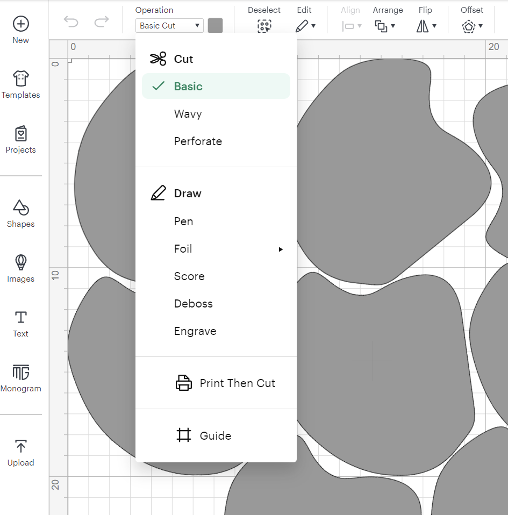Click the gray color swatch

215,26
